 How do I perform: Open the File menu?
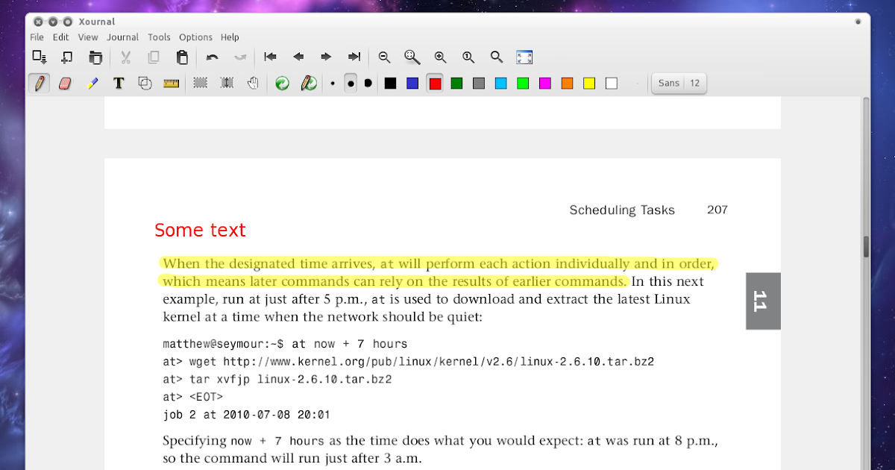[37, 37]
